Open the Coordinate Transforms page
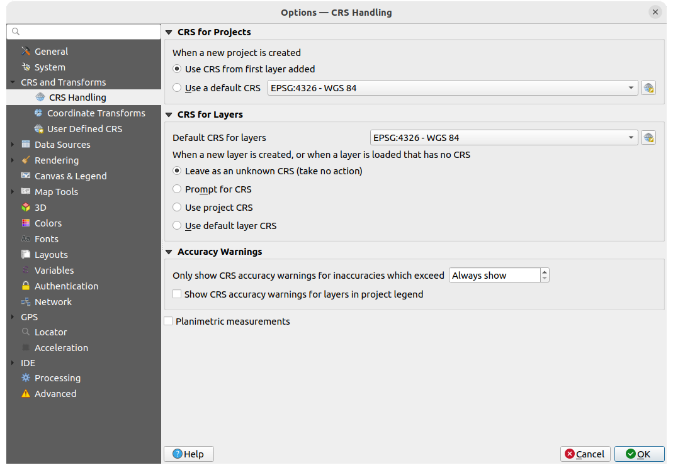Image resolution: width=673 pixels, height=470 pixels. point(96,113)
